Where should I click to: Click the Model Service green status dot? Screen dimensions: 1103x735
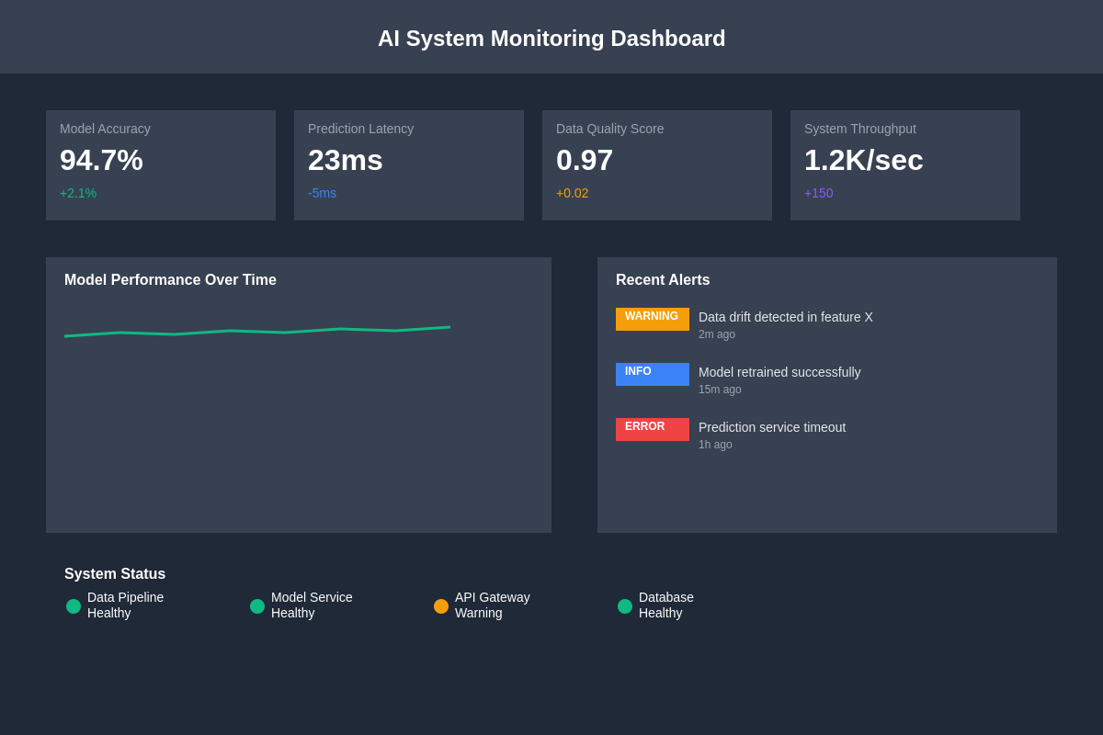point(257,606)
